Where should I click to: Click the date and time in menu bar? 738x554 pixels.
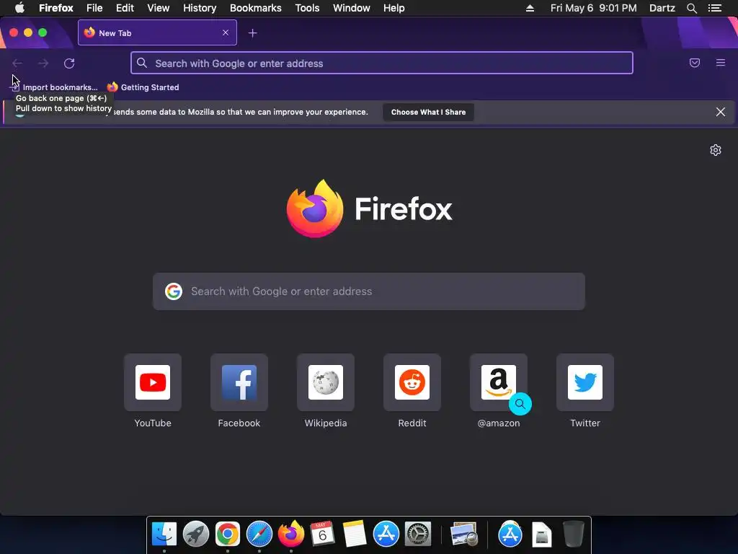(x=594, y=8)
